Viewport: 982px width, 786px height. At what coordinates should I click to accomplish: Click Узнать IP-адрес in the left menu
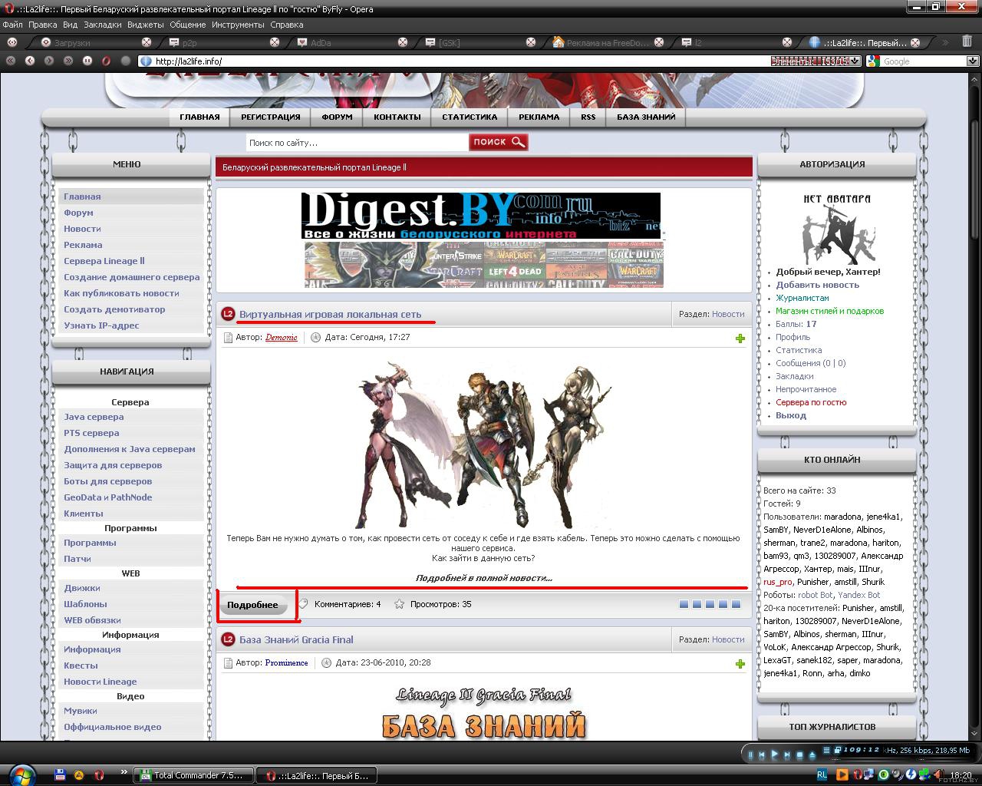(101, 325)
